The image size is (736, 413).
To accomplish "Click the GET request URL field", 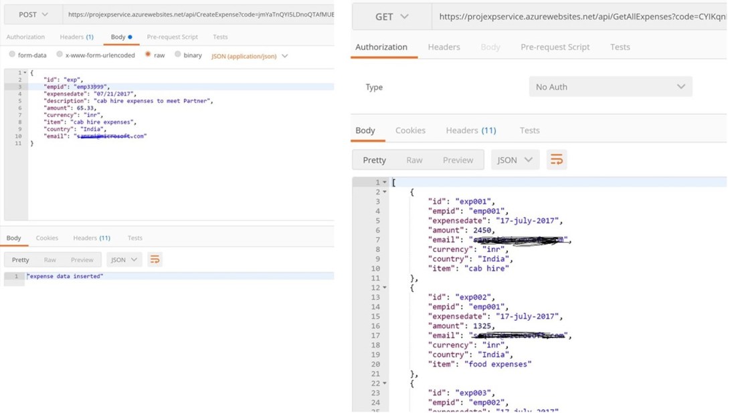I will 579,17.
